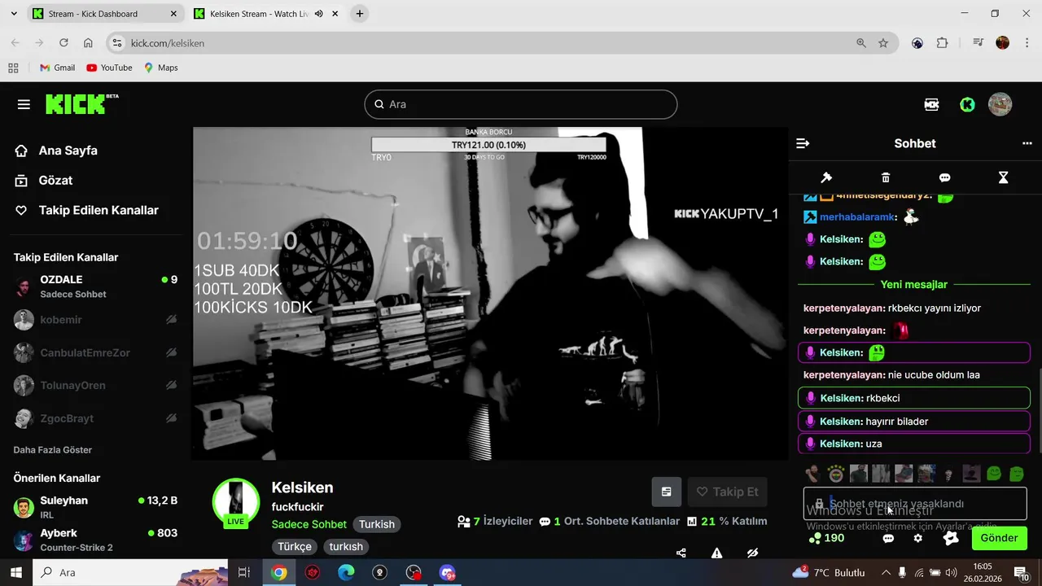Open the TolunayOren channel in sidebar
1042x586 pixels.
pyautogui.click(x=96, y=385)
